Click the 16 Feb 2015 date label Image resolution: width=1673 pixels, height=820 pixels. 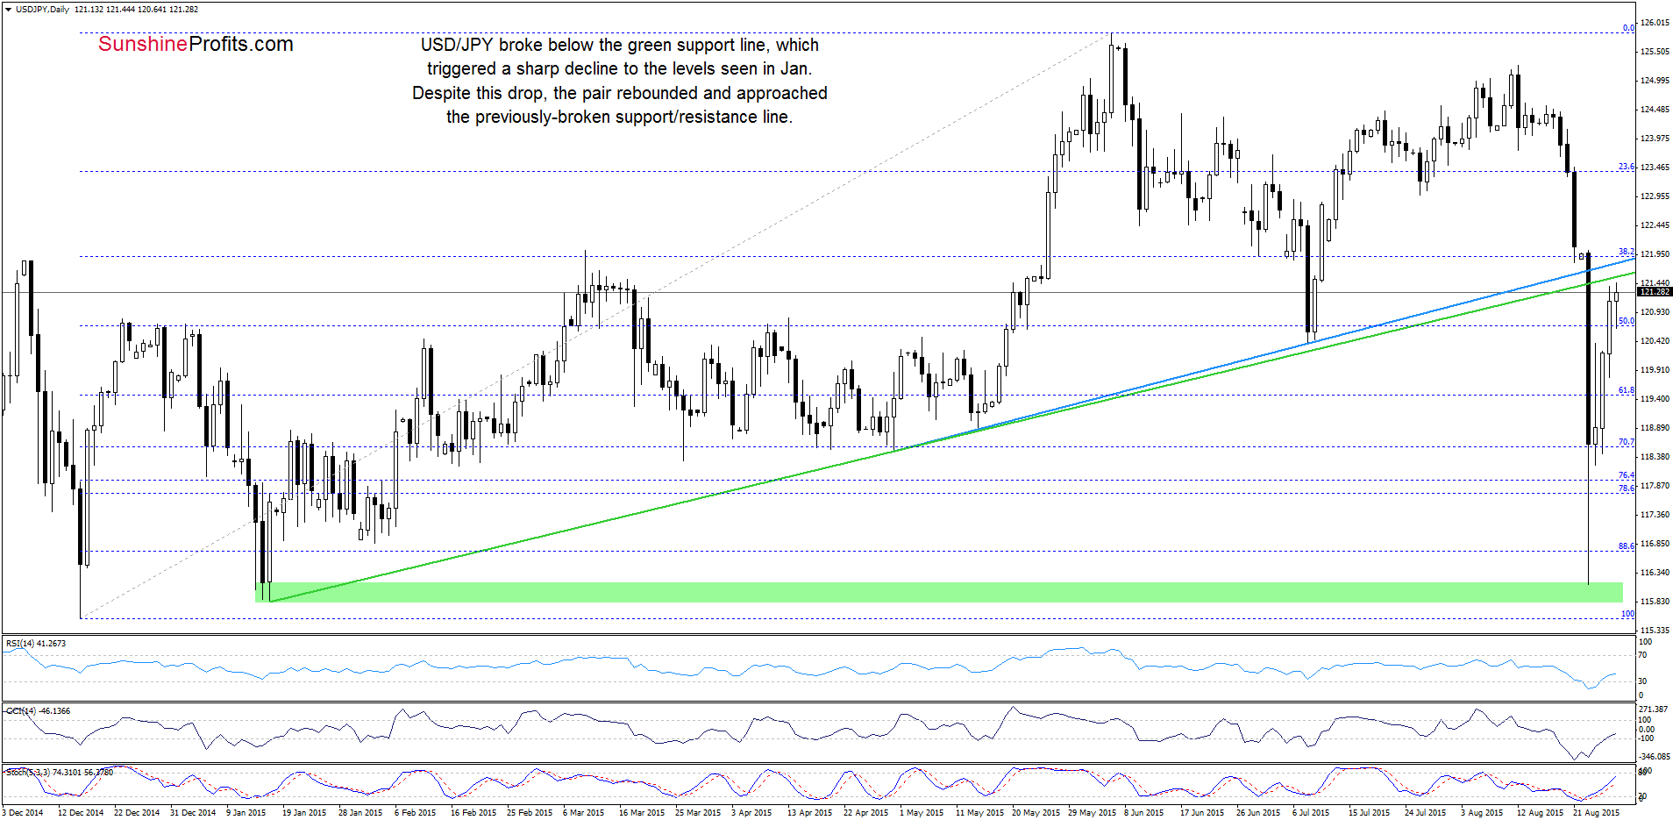tap(473, 813)
